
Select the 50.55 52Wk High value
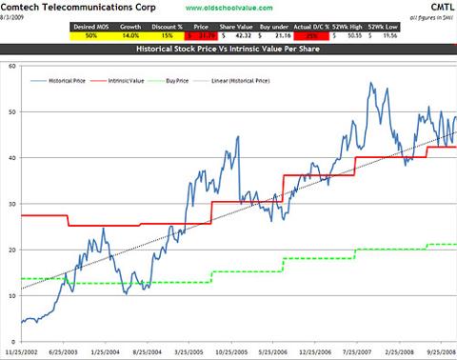[x=348, y=36]
